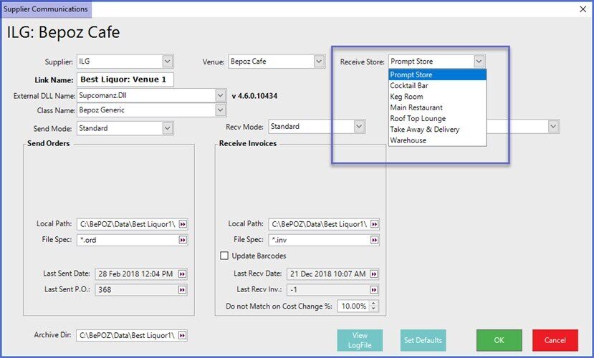594x358 pixels.
Task: Click arrow icon beside Send Orders Local Path
Action: 183,224
